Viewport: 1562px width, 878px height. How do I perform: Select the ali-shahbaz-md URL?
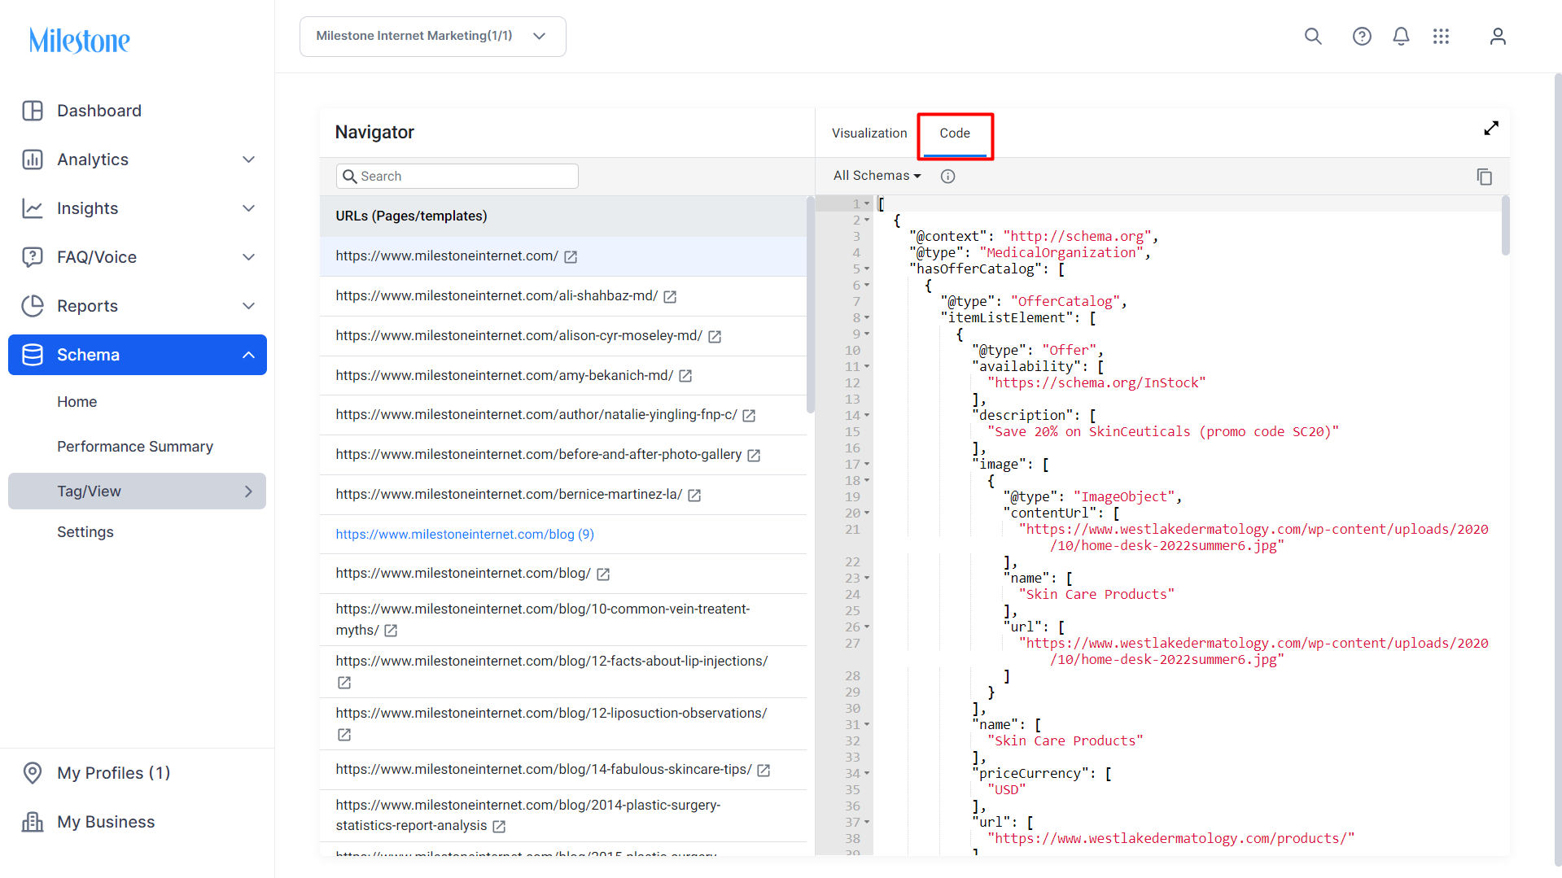(x=497, y=296)
